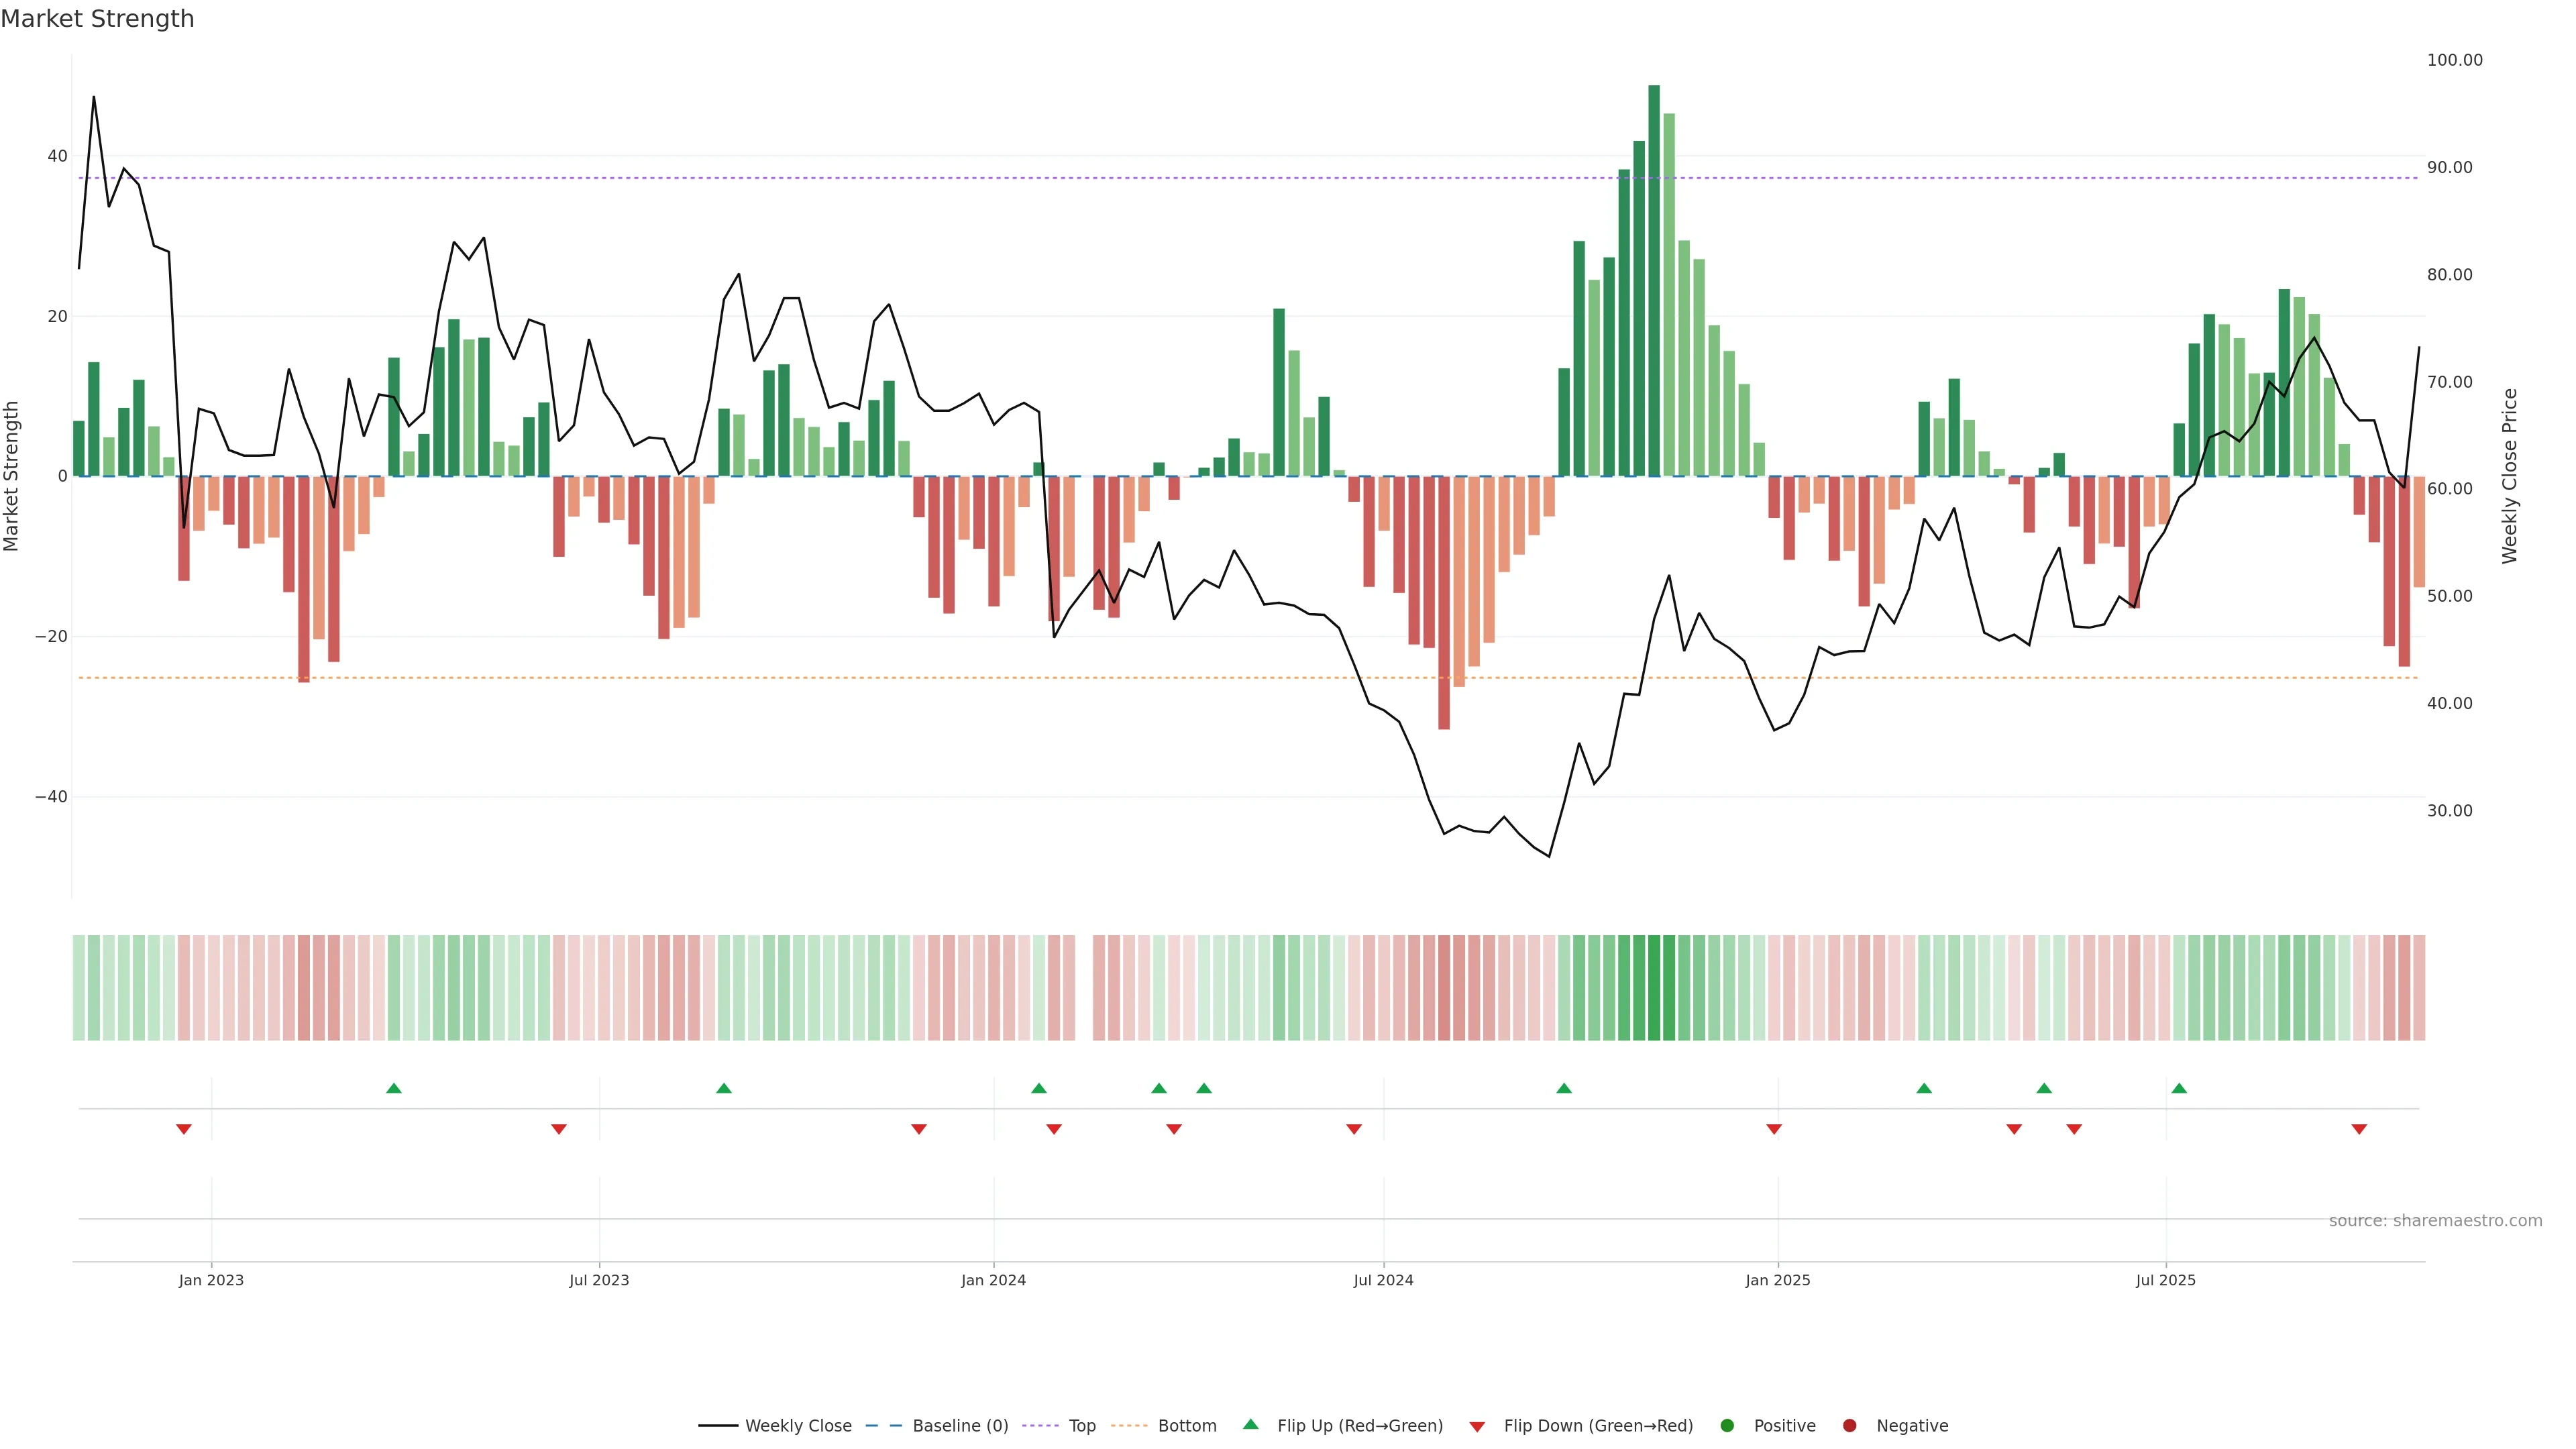Click rightmost red flip-down marker
Image resolution: width=2576 pixels, height=1449 pixels.
point(2359,1129)
